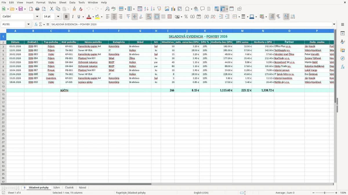Click the Add Decimal Place icon
348x195 pixels.
coord(206,17)
